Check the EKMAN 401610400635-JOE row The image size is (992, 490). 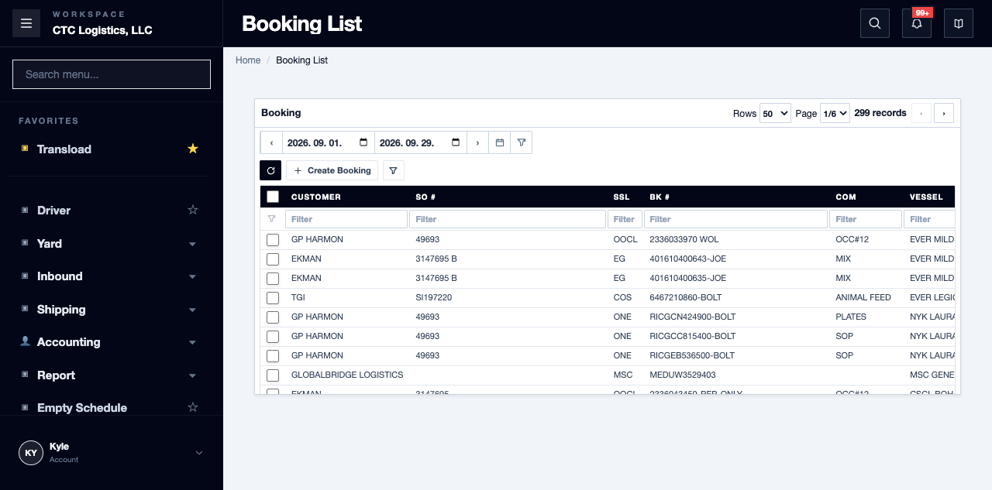tap(273, 279)
